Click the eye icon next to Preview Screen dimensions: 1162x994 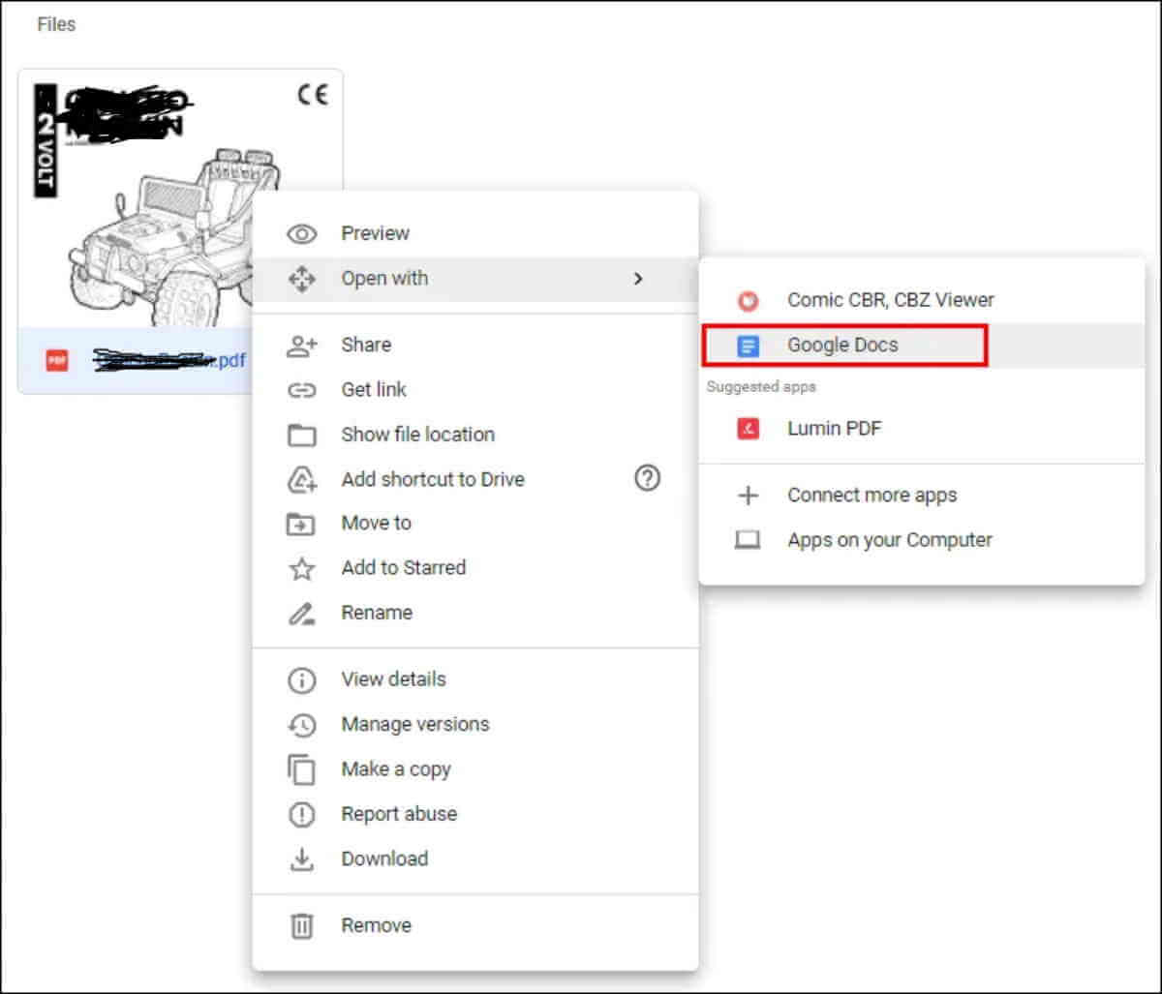coord(301,232)
